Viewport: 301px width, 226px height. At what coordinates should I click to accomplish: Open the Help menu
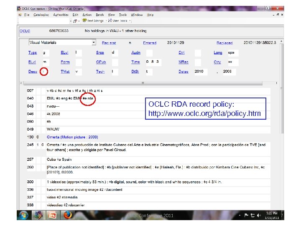click(150, 15)
